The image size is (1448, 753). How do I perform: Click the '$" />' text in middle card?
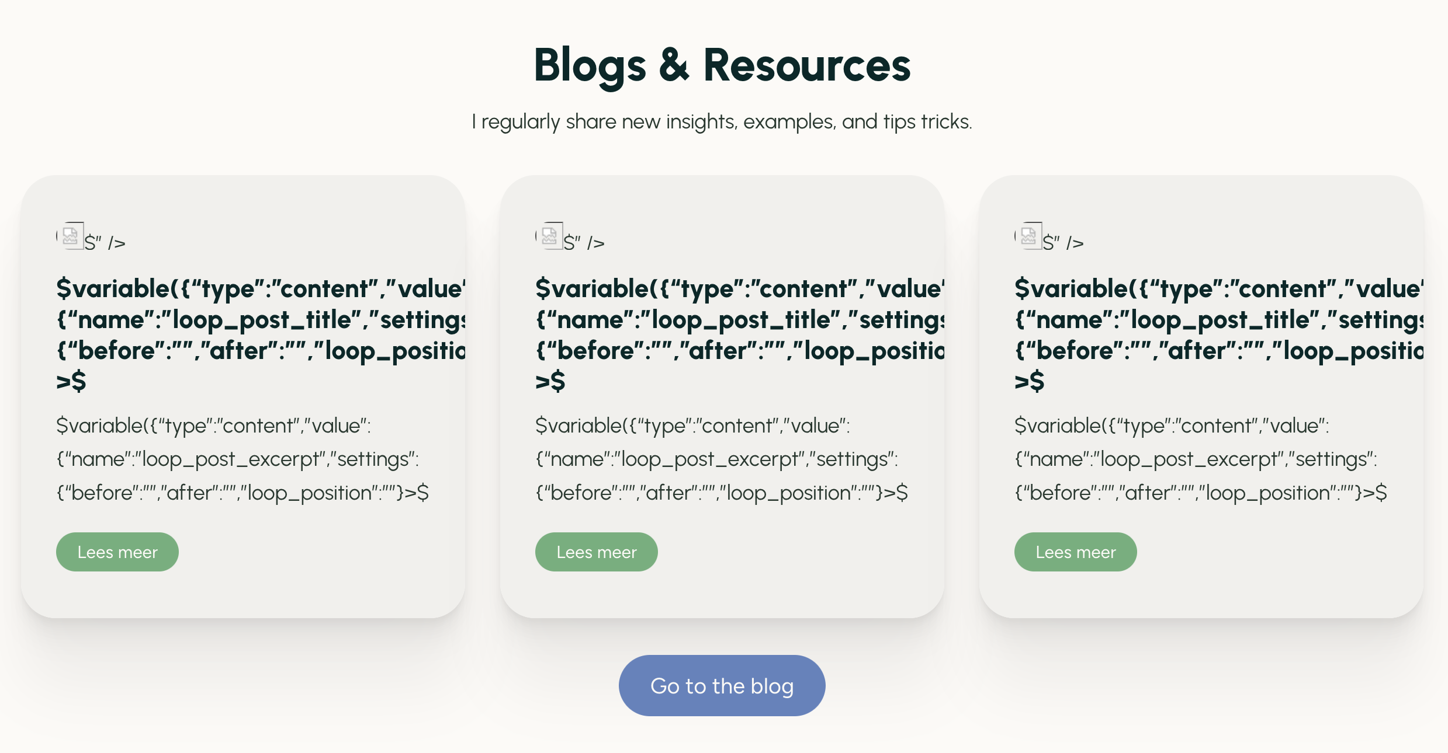pyautogui.click(x=584, y=243)
